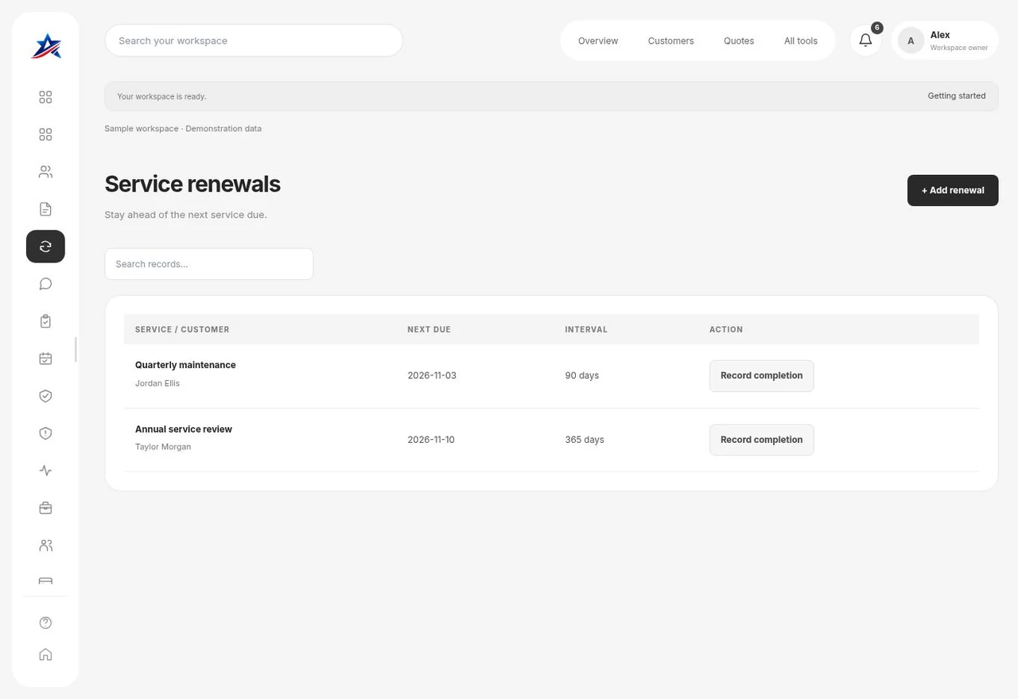Click the notification count badge 6
The image size is (1018, 699).
click(x=876, y=28)
